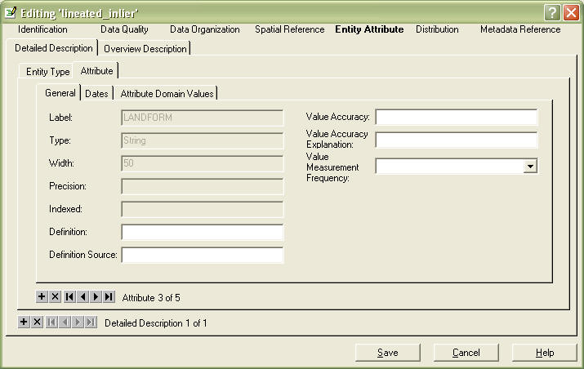Click into the Definition text field
Screen dimensions: 584x369
(x=202, y=233)
